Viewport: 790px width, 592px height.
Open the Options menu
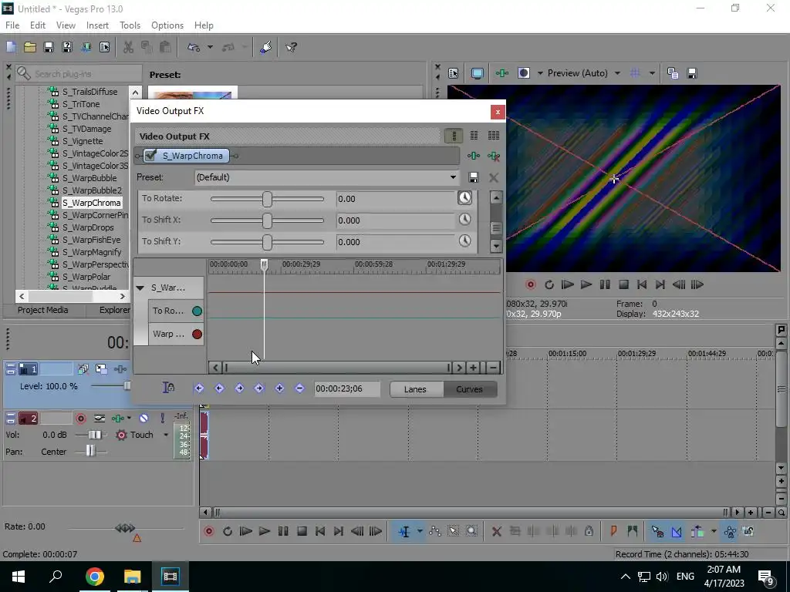(167, 25)
